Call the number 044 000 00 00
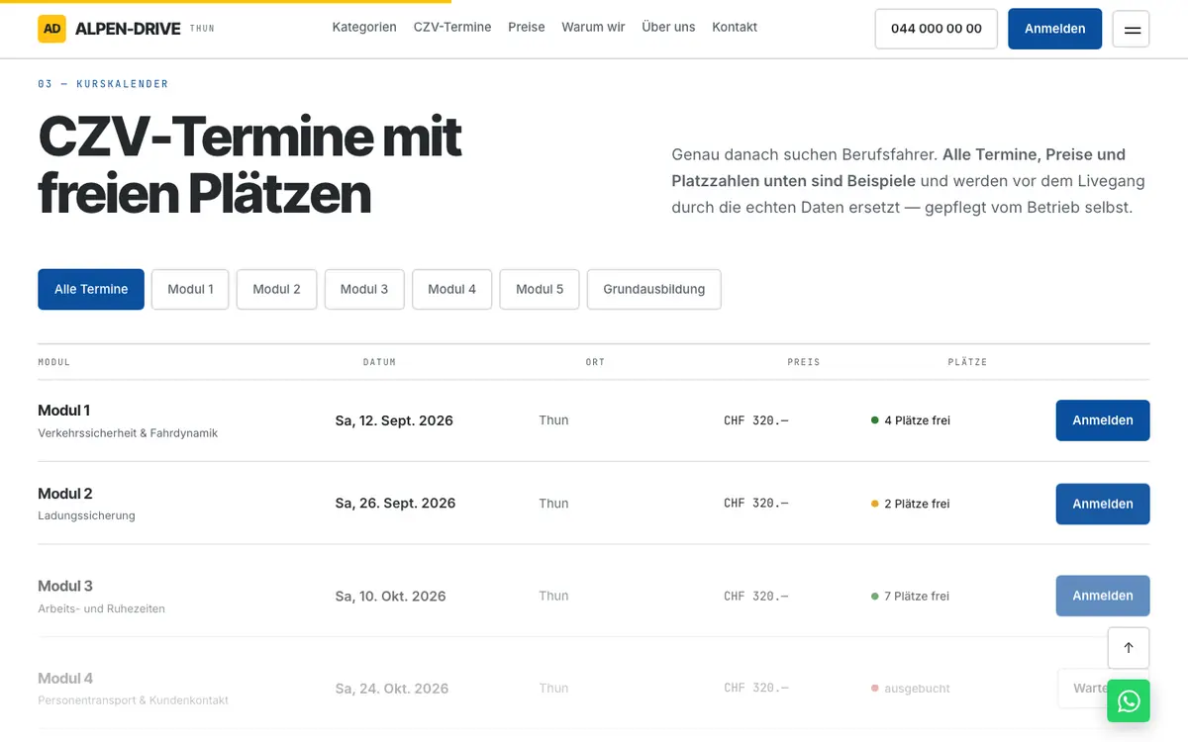The width and height of the screenshot is (1188, 742). (x=937, y=29)
